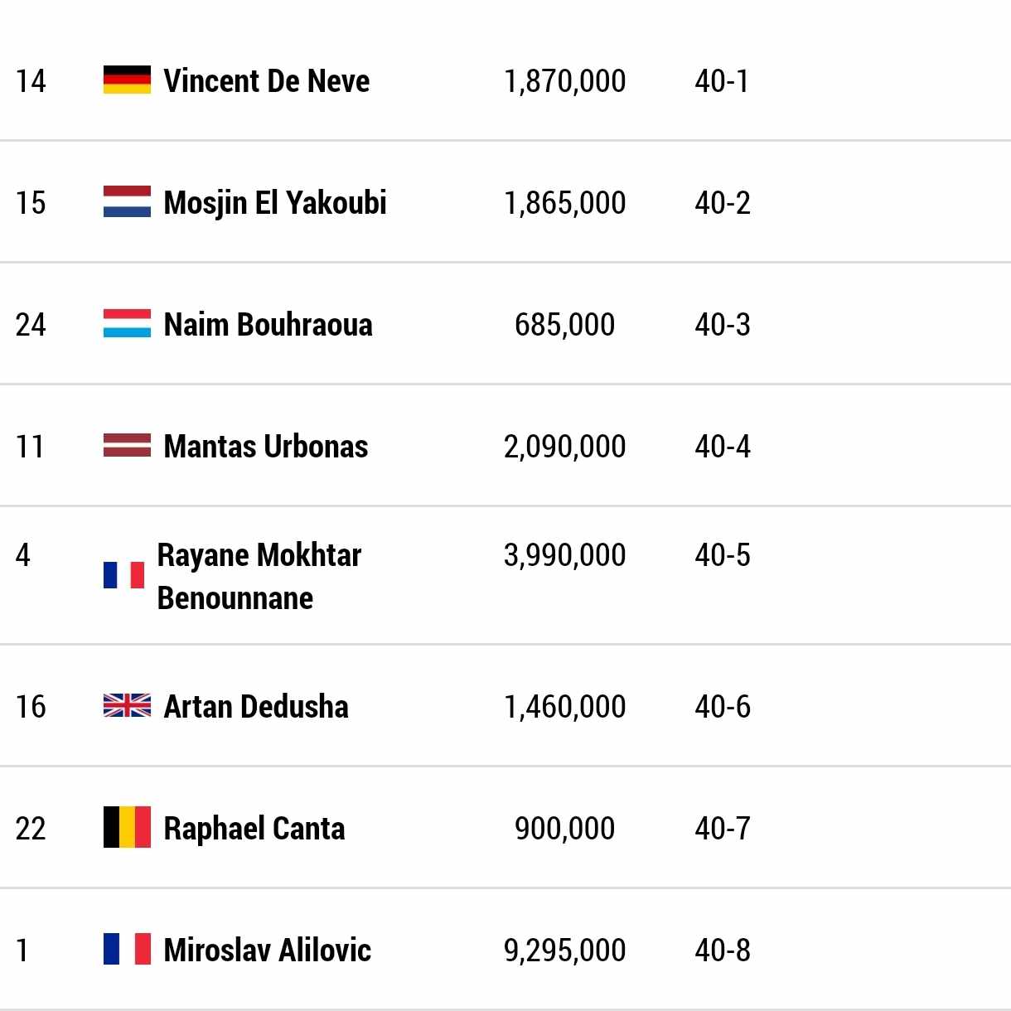
Task: Click the Luxembourg flag beside Naim Bouhraoua
Action: [x=127, y=324]
